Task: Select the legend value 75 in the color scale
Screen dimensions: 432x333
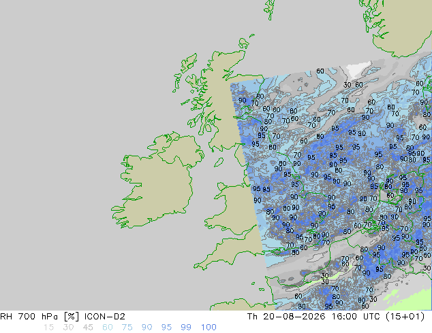Action: (127, 328)
